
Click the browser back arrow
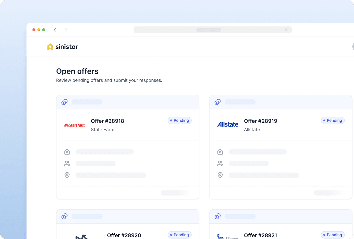(x=55, y=30)
